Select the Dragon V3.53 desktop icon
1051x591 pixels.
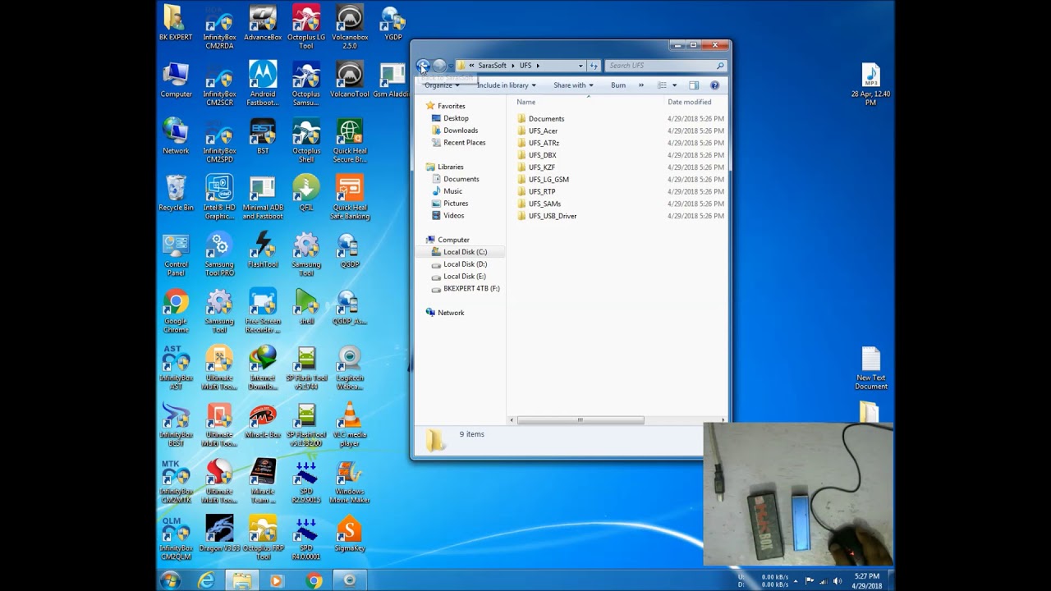tap(219, 534)
